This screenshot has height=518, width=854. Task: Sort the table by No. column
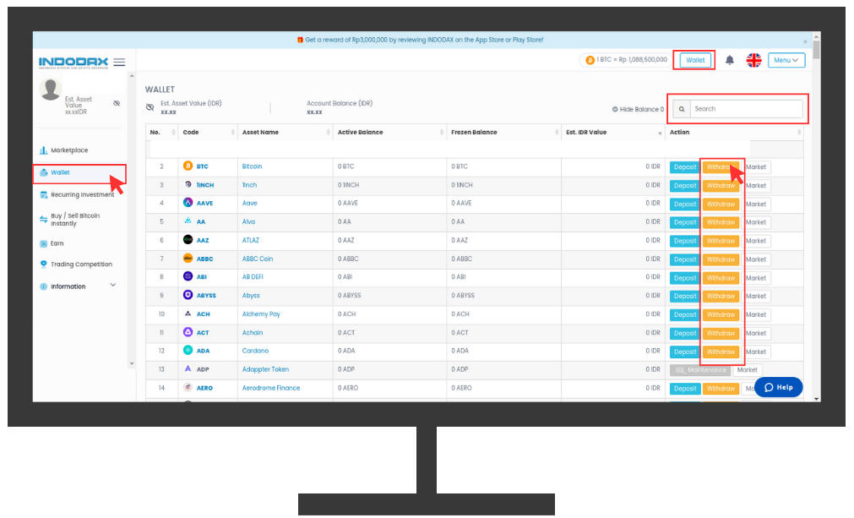point(161,133)
